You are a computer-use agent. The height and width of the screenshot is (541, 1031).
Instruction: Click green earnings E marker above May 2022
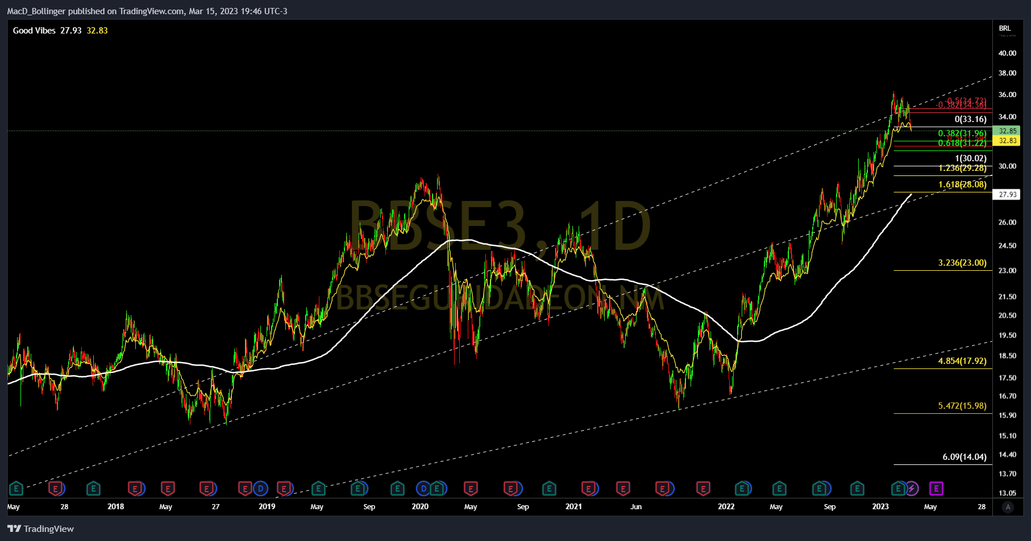779,488
